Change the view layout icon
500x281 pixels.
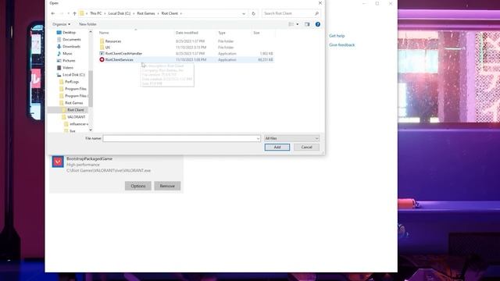(x=291, y=24)
